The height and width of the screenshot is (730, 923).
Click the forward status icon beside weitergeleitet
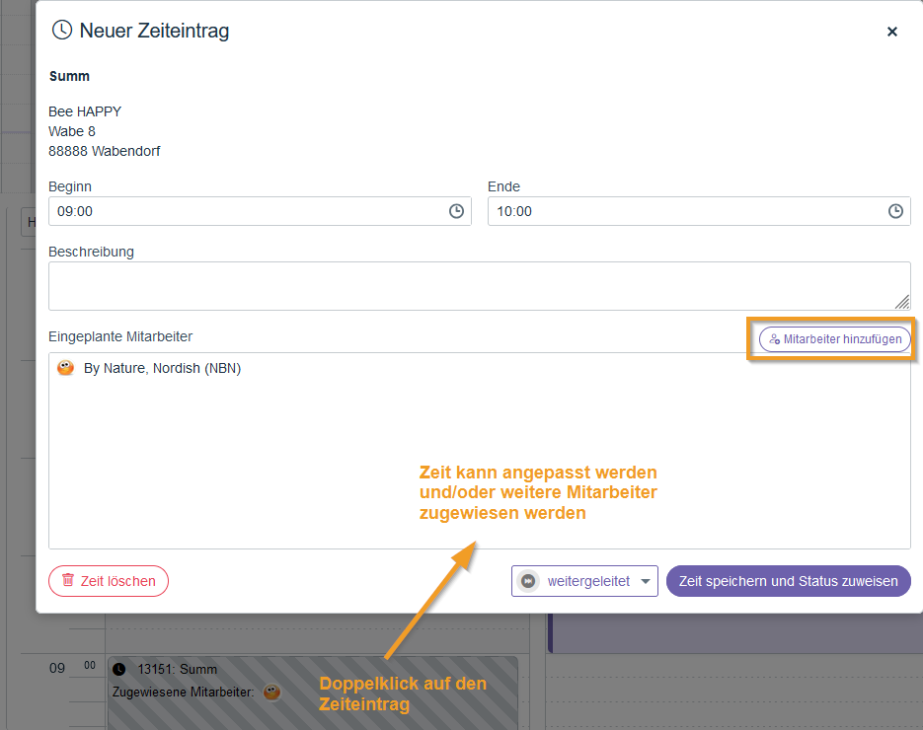(529, 581)
